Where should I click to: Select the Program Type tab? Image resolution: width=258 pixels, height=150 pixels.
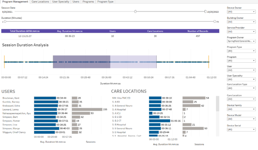pyautogui.click(x=105, y=2)
